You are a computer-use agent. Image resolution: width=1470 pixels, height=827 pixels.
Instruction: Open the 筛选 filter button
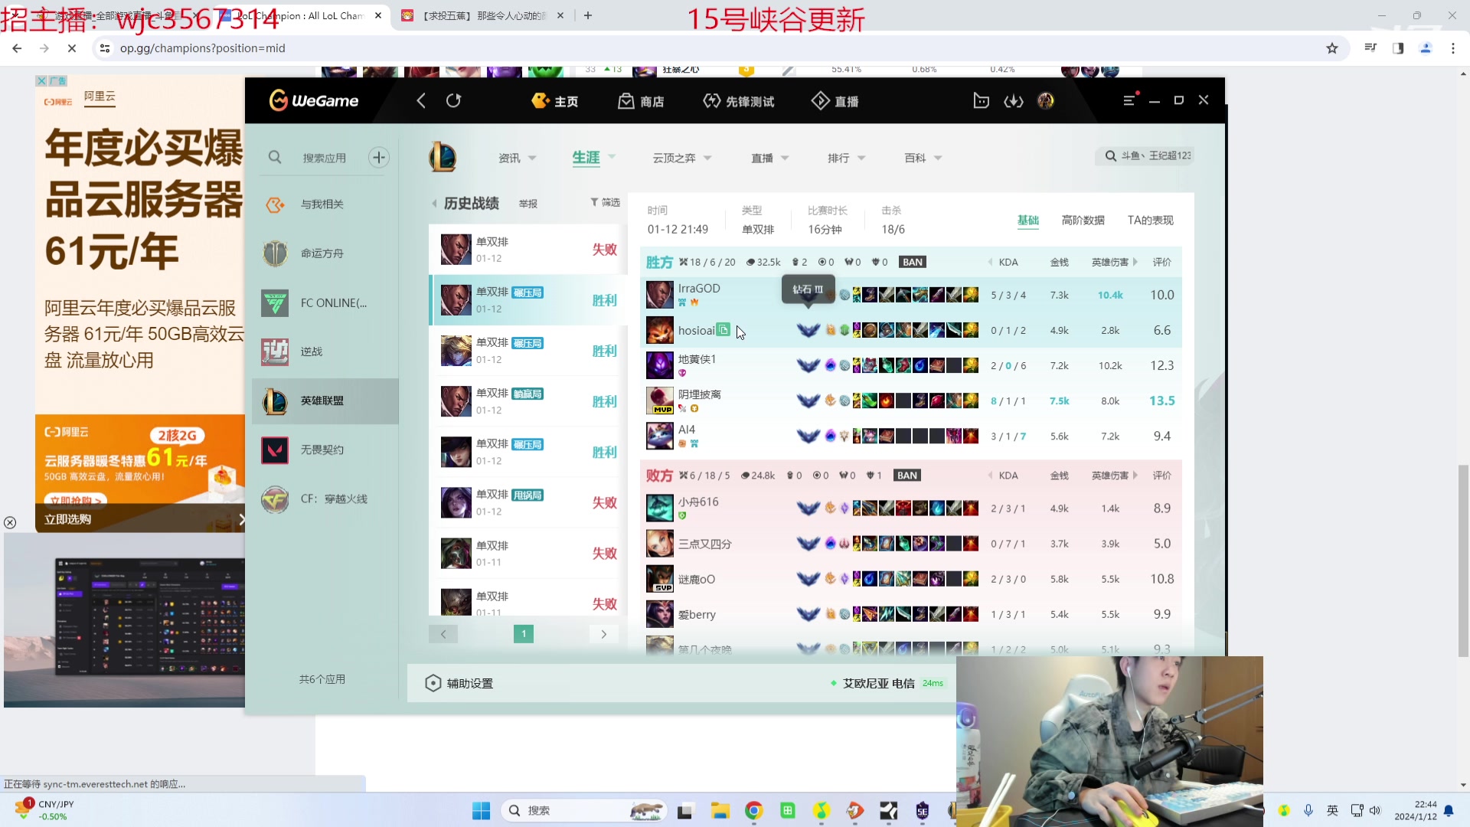605,202
